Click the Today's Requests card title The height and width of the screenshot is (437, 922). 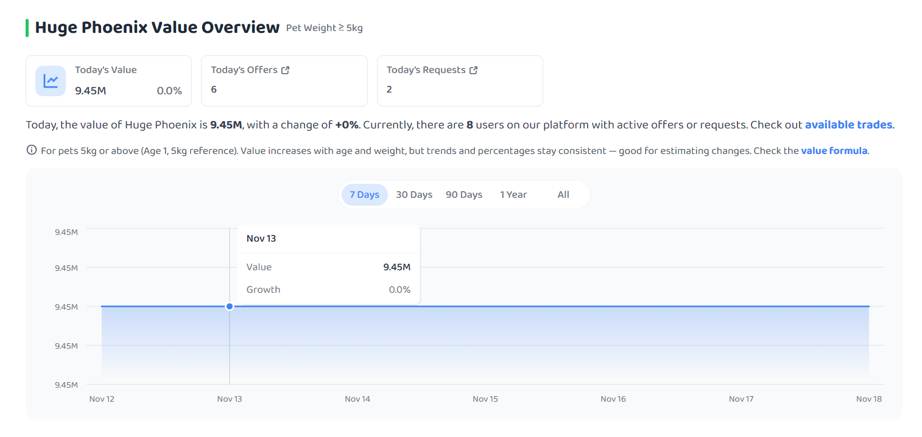(426, 70)
